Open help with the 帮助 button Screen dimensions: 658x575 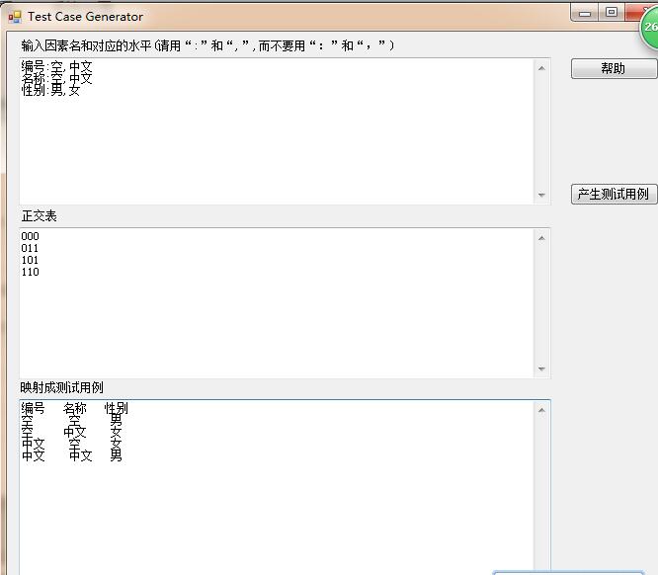pos(614,68)
